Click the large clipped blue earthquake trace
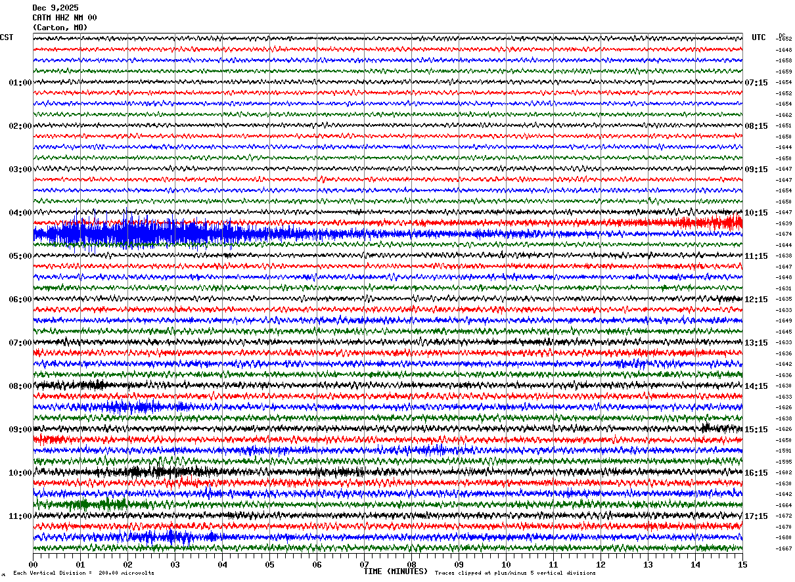Screen dimensions: 795x582 (151, 234)
